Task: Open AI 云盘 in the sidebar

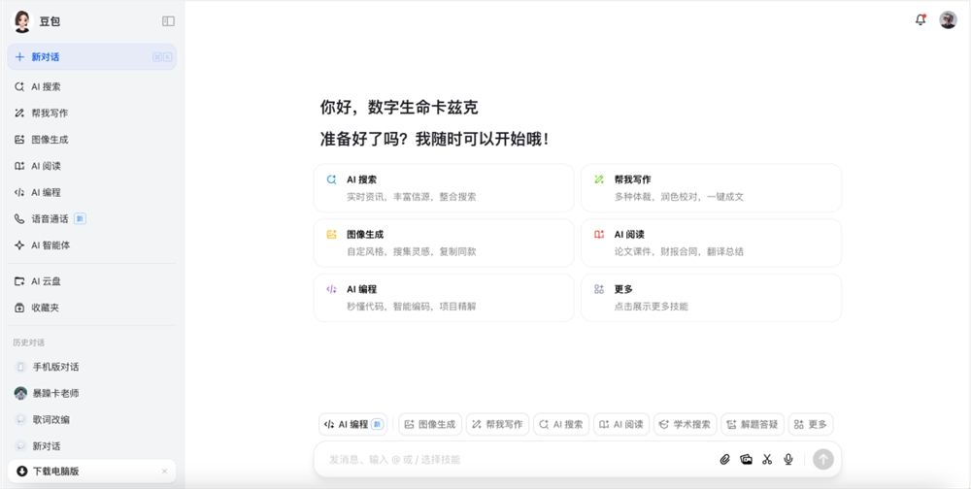Action: click(x=91, y=281)
